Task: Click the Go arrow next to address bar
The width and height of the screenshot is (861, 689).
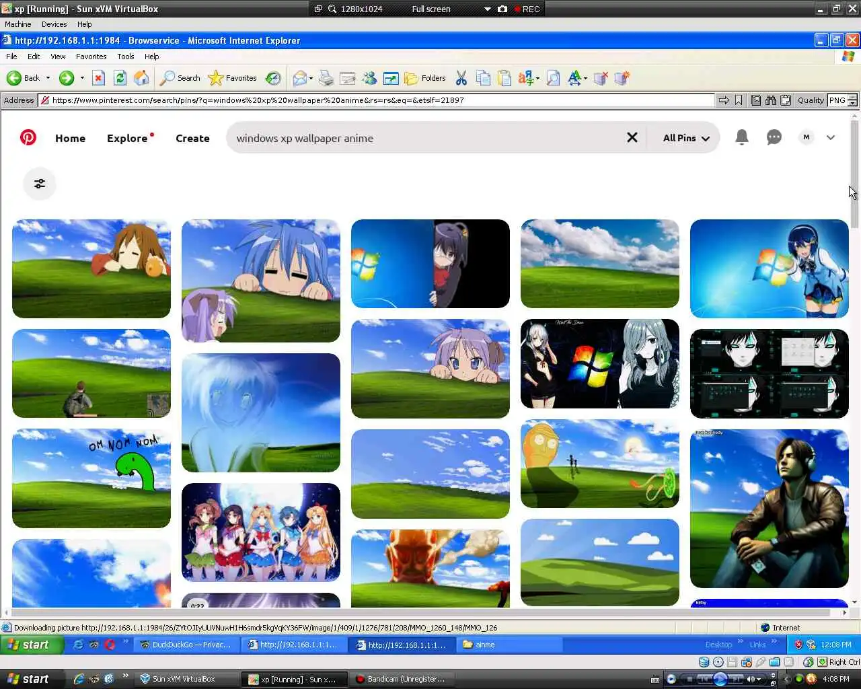Action: tap(724, 100)
